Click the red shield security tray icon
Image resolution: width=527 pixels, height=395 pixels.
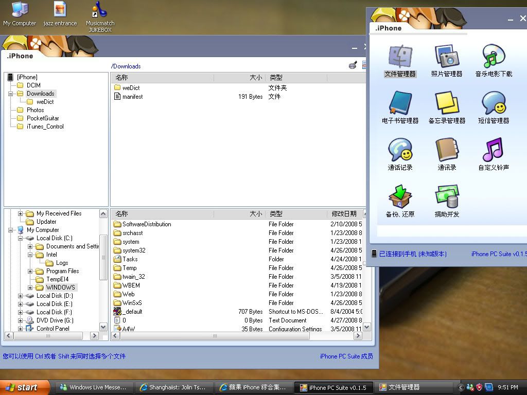point(479,387)
